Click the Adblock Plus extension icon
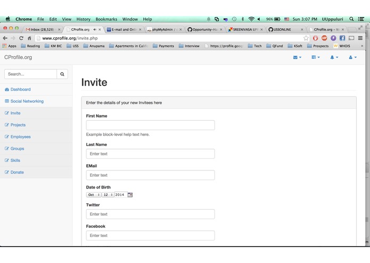This screenshot has width=370, height=263. click(x=324, y=38)
